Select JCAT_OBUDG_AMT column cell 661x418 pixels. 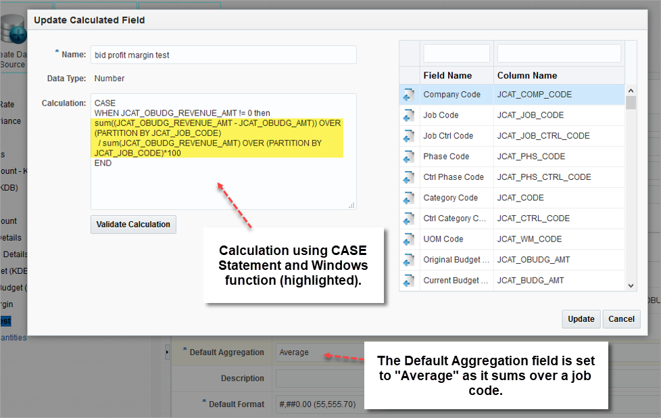tap(559, 260)
